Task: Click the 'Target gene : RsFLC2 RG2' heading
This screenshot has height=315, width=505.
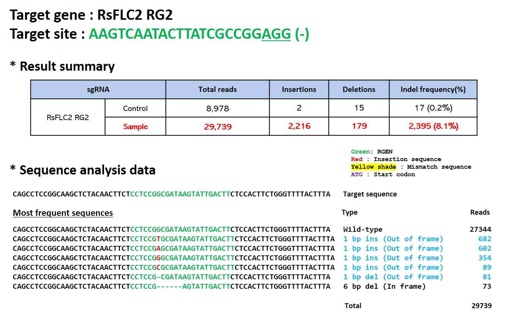Action: point(91,15)
